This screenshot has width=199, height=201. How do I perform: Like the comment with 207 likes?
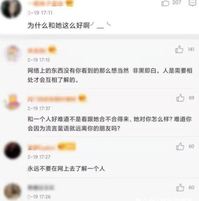pos(165,3)
